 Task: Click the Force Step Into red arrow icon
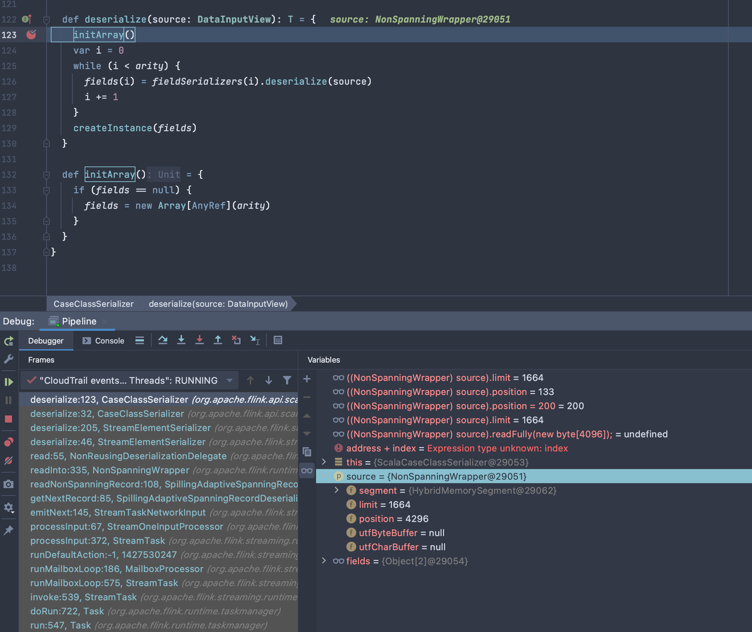pyautogui.click(x=200, y=340)
